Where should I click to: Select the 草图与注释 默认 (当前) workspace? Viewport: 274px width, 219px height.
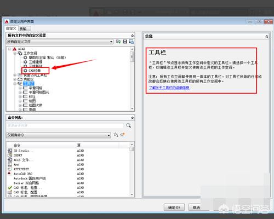47,57
